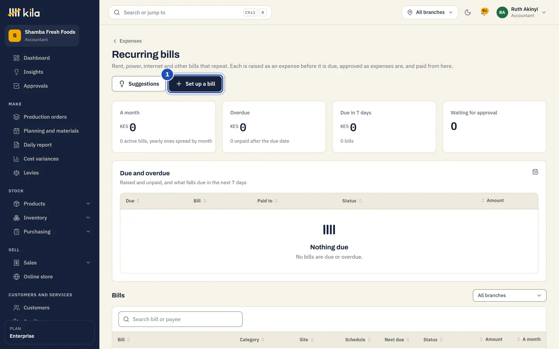This screenshot has height=349, width=559.
Task: Click the Insights lightbulb icon
Action: pos(16,72)
